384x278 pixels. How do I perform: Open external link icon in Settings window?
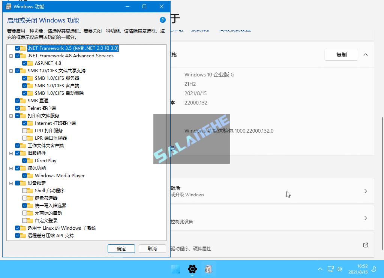[x=365, y=245]
